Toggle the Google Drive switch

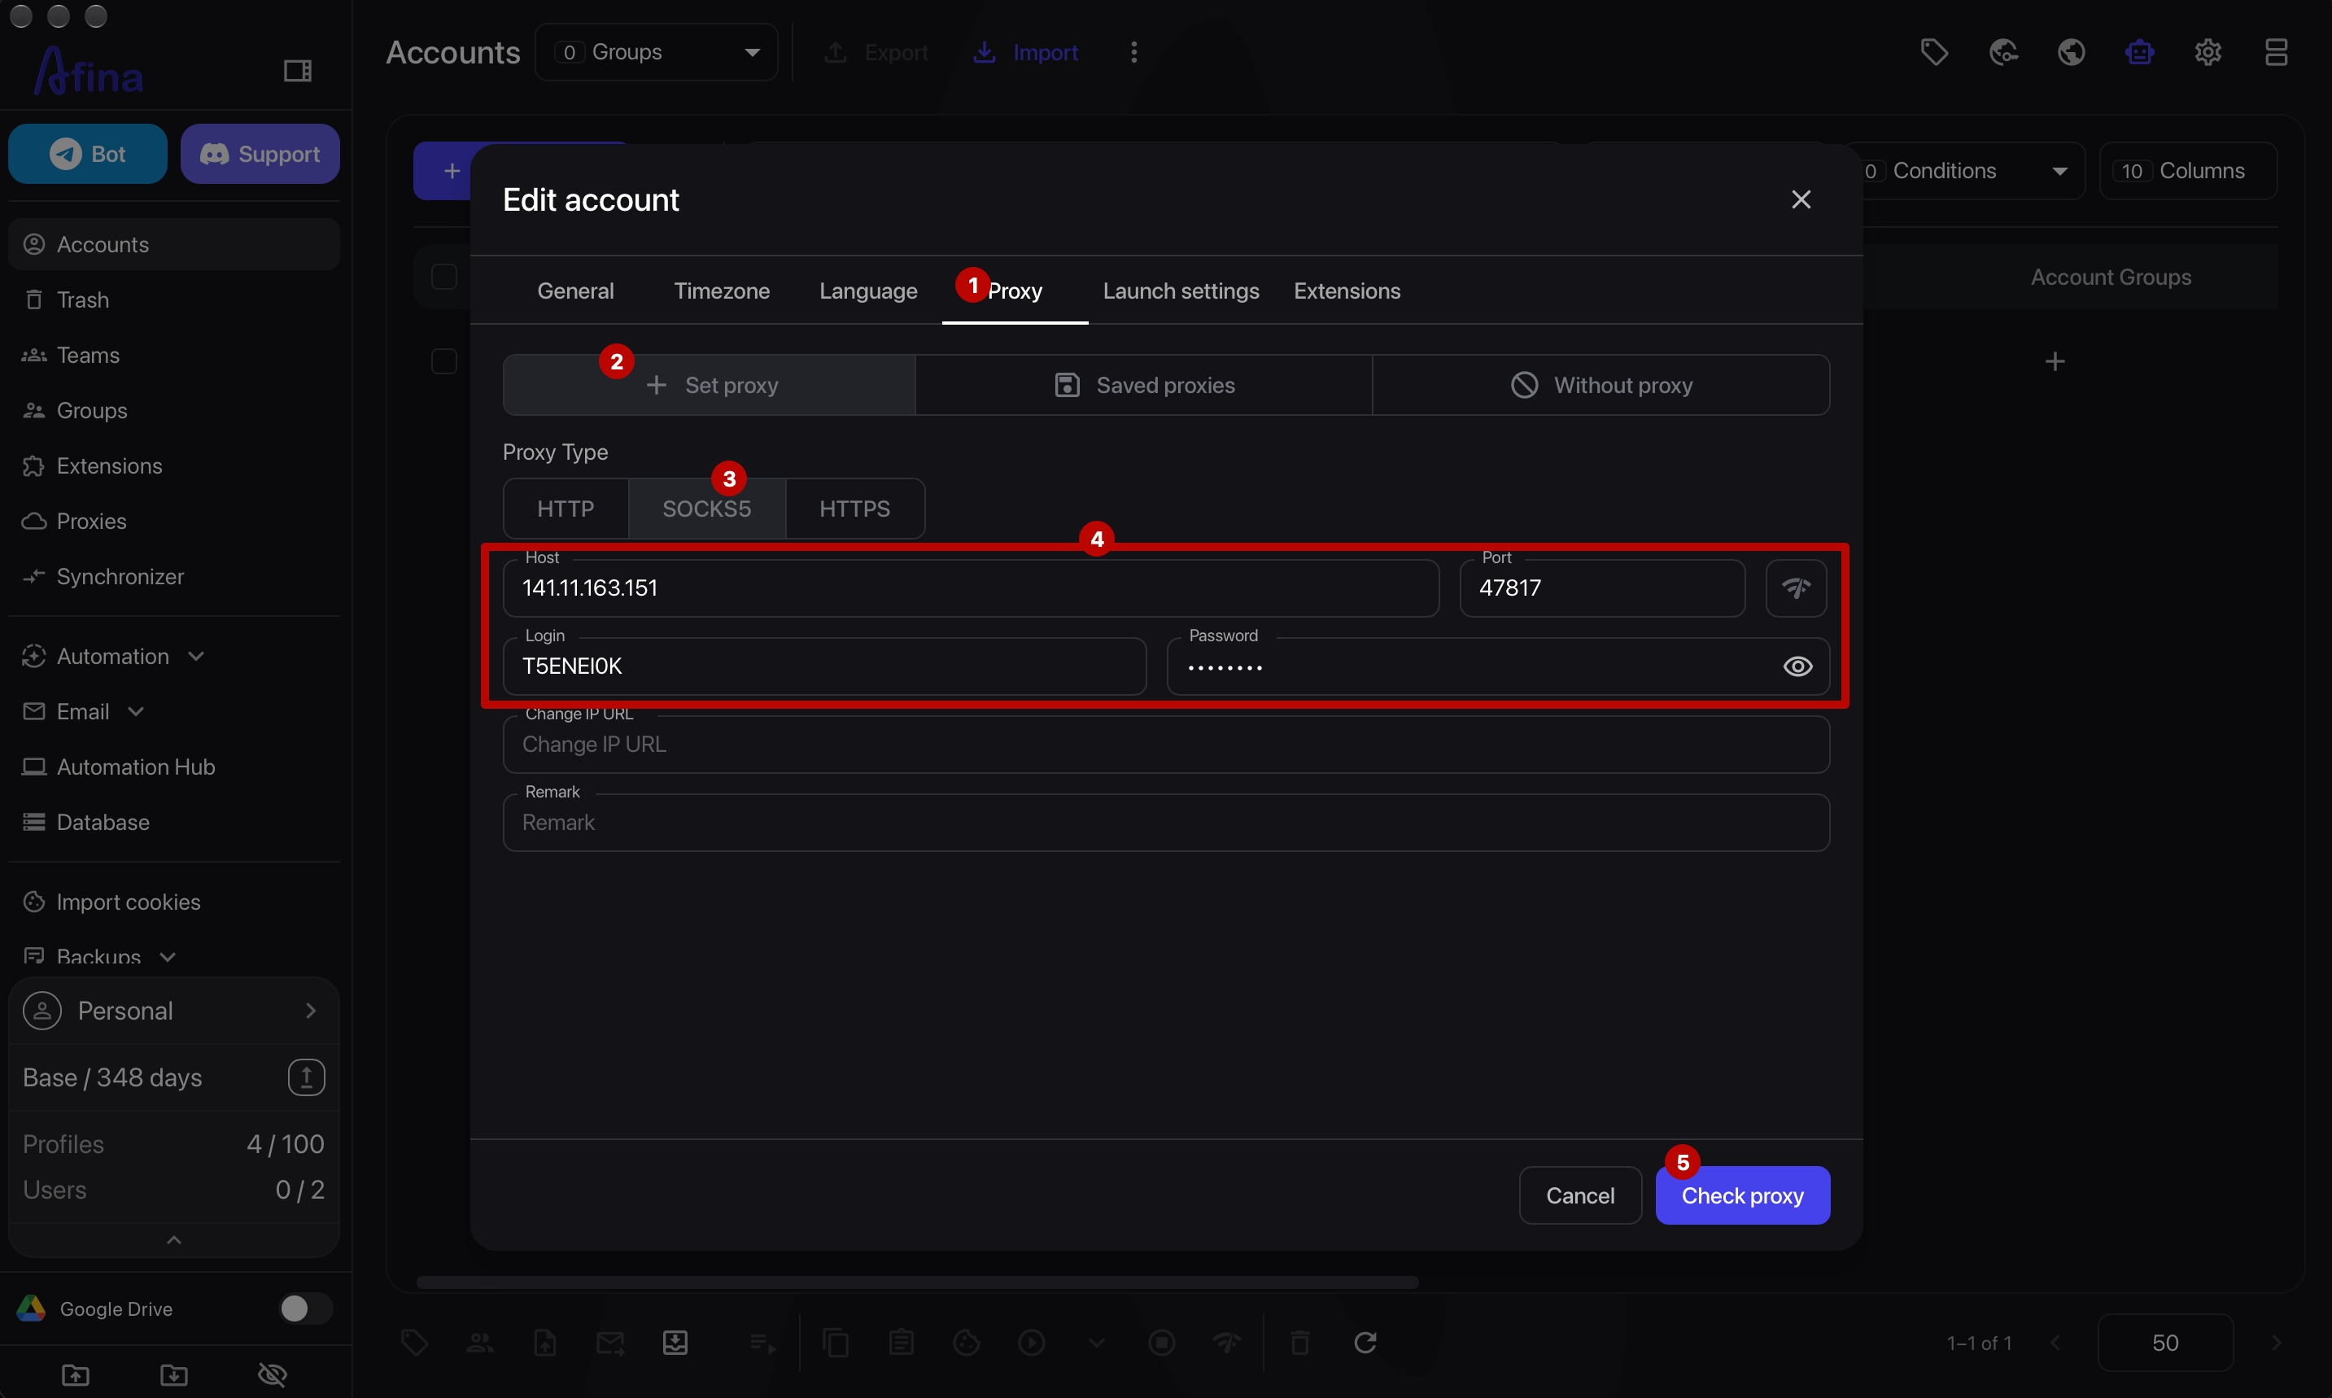305,1308
